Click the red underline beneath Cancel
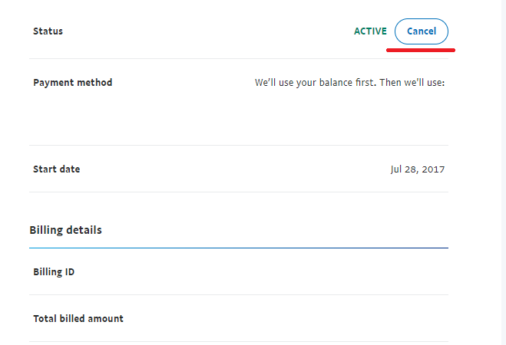 pos(421,50)
